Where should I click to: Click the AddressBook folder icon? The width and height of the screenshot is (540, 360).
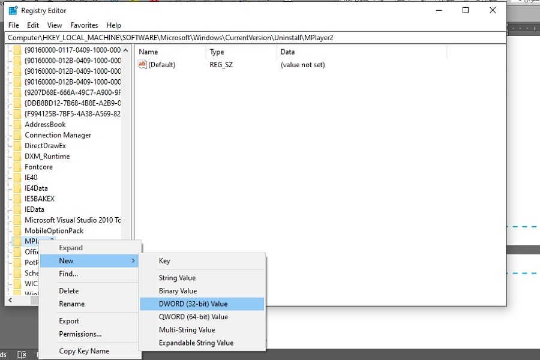tap(17, 125)
